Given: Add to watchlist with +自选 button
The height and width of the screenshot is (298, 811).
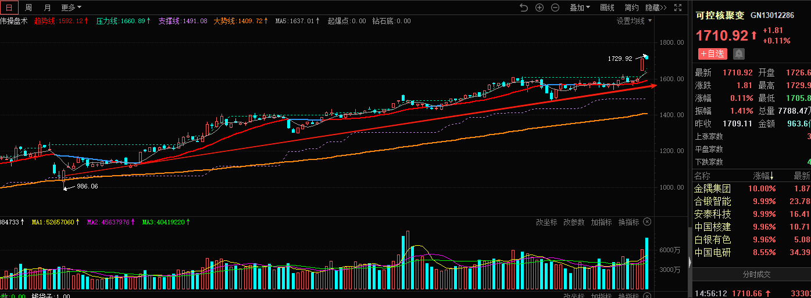Looking at the screenshot, I should (713, 54).
